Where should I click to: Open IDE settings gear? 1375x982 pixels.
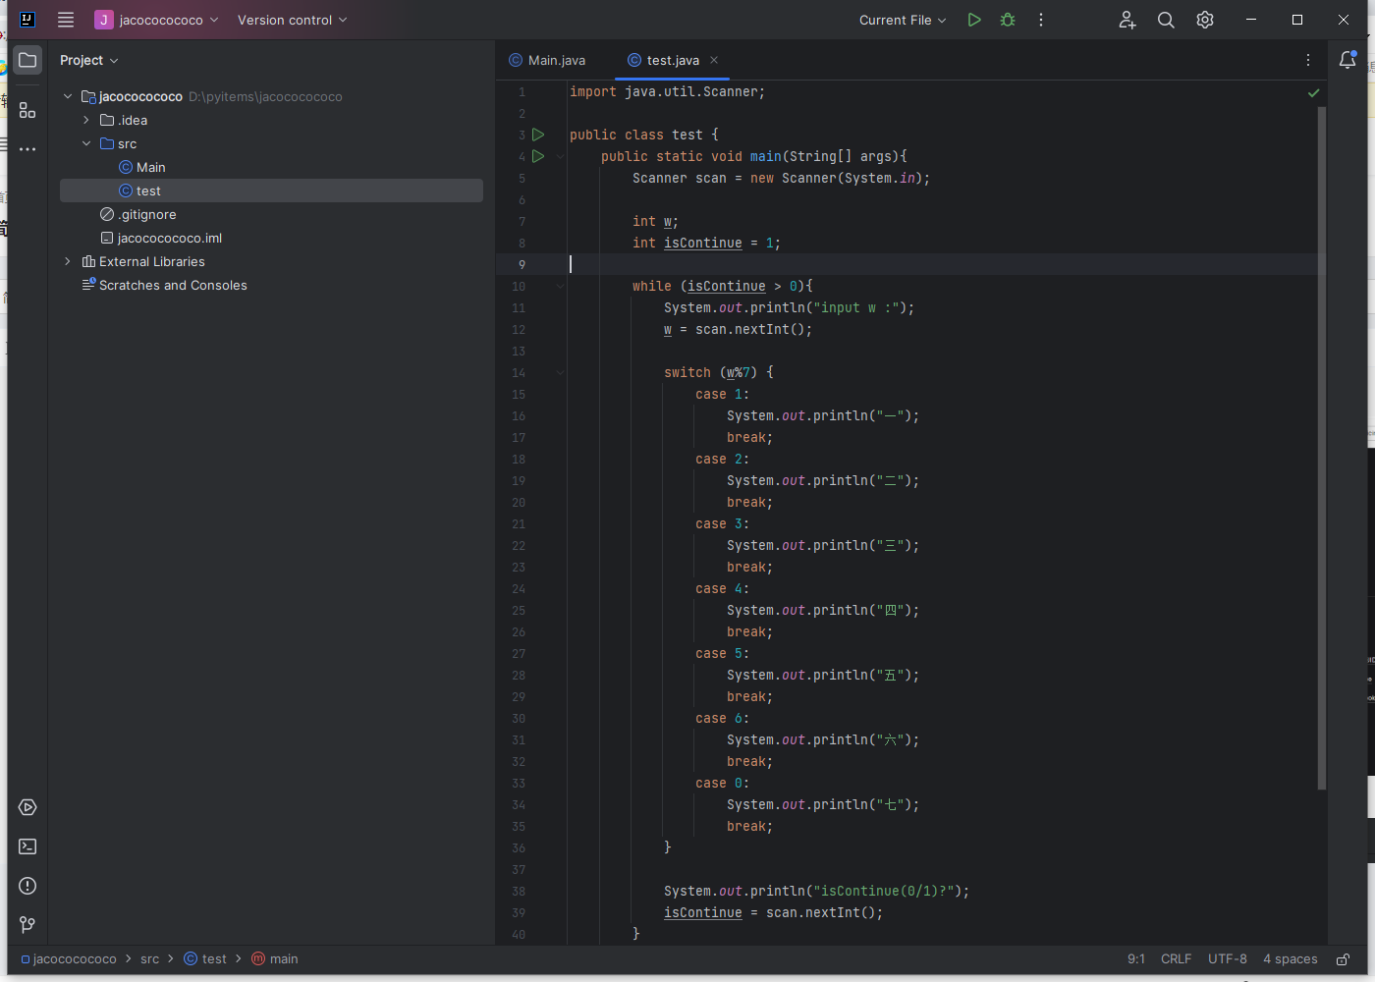coord(1205,20)
